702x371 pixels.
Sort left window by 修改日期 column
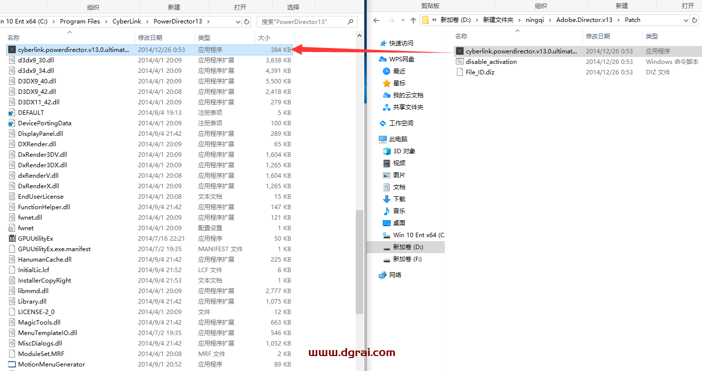pos(165,38)
